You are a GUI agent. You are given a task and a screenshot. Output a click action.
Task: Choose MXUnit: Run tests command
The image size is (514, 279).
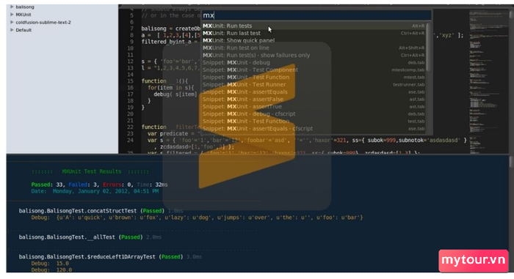[314, 26]
